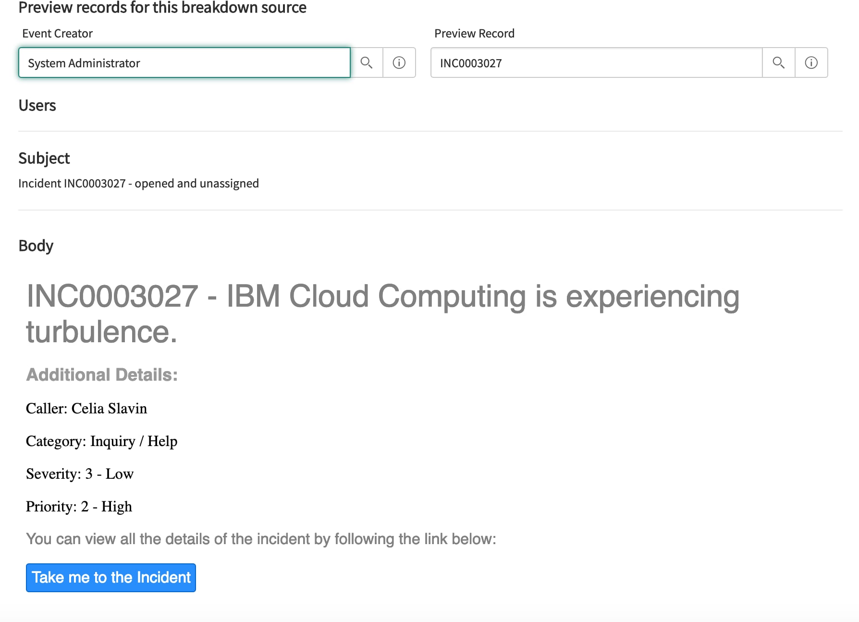Click the 'You can view all the details' sentence
This screenshot has width=859, height=622.
coord(261,539)
